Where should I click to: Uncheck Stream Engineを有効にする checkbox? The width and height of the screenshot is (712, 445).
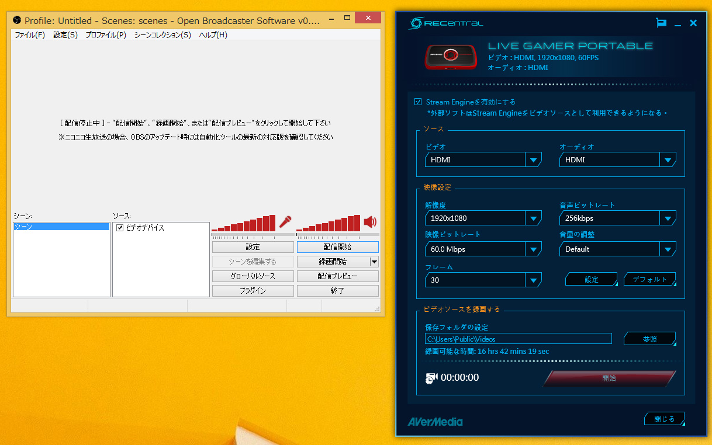(418, 102)
